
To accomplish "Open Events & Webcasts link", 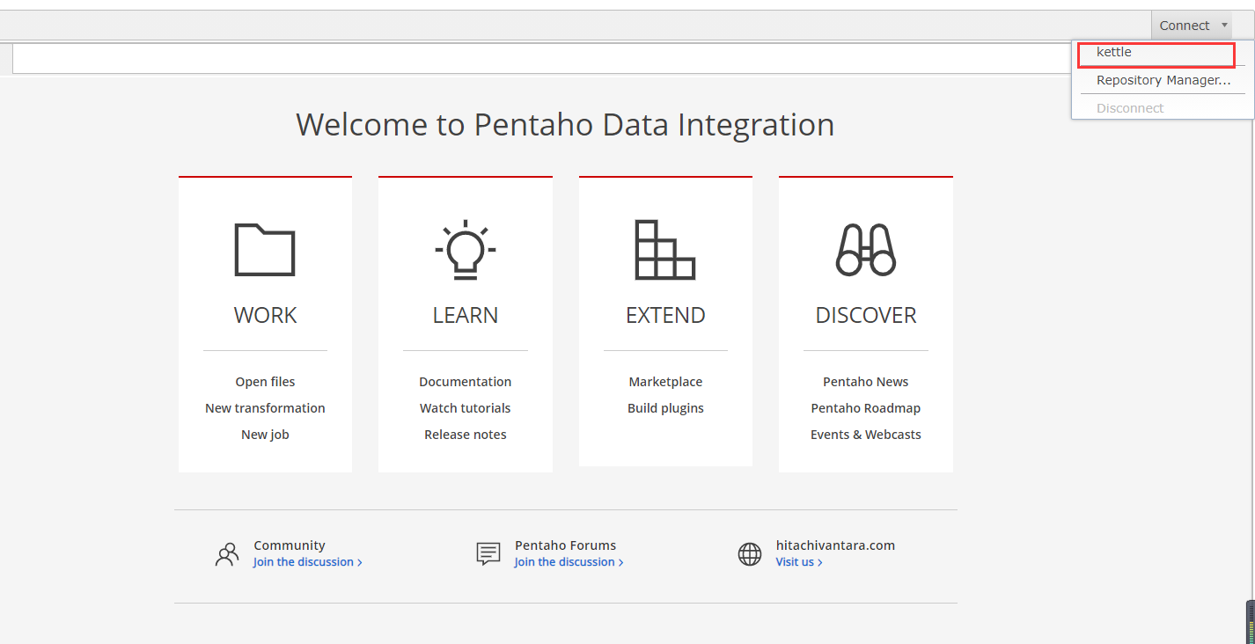I will (x=866, y=435).
